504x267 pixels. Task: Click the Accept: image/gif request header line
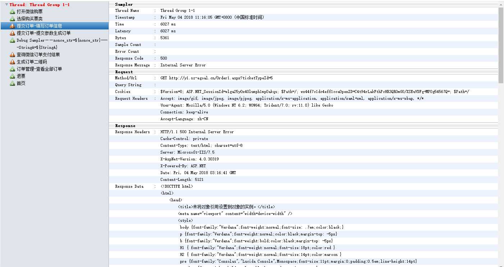292,98
